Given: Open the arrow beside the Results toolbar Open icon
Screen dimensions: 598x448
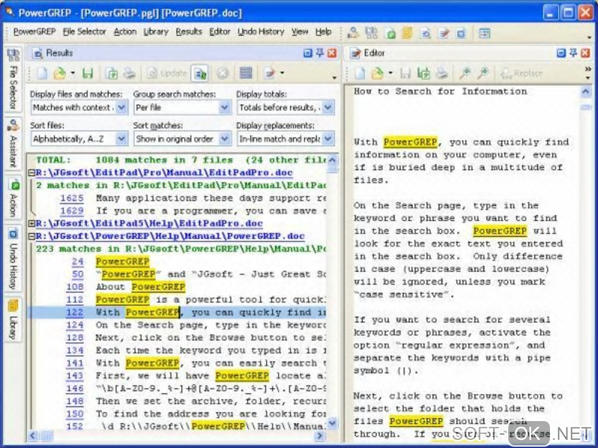Looking at the screenshot, I should (x=73, y=73).
